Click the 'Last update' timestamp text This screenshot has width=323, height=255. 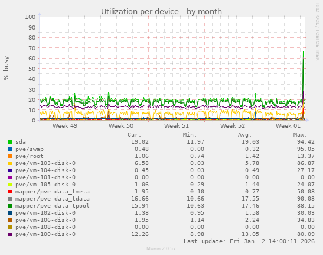tap(249, 241)
